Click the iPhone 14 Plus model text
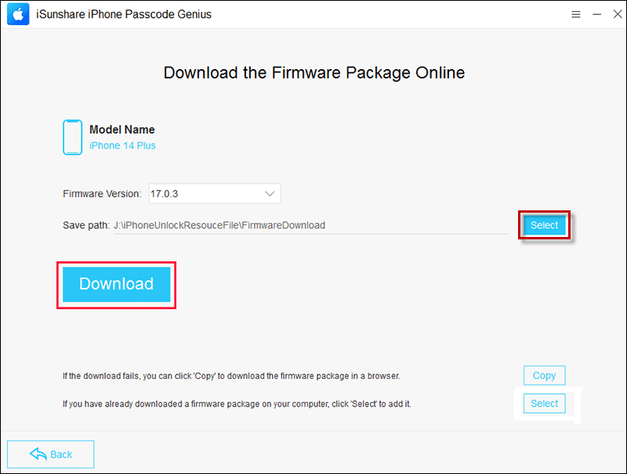 (x=122, y=146)
